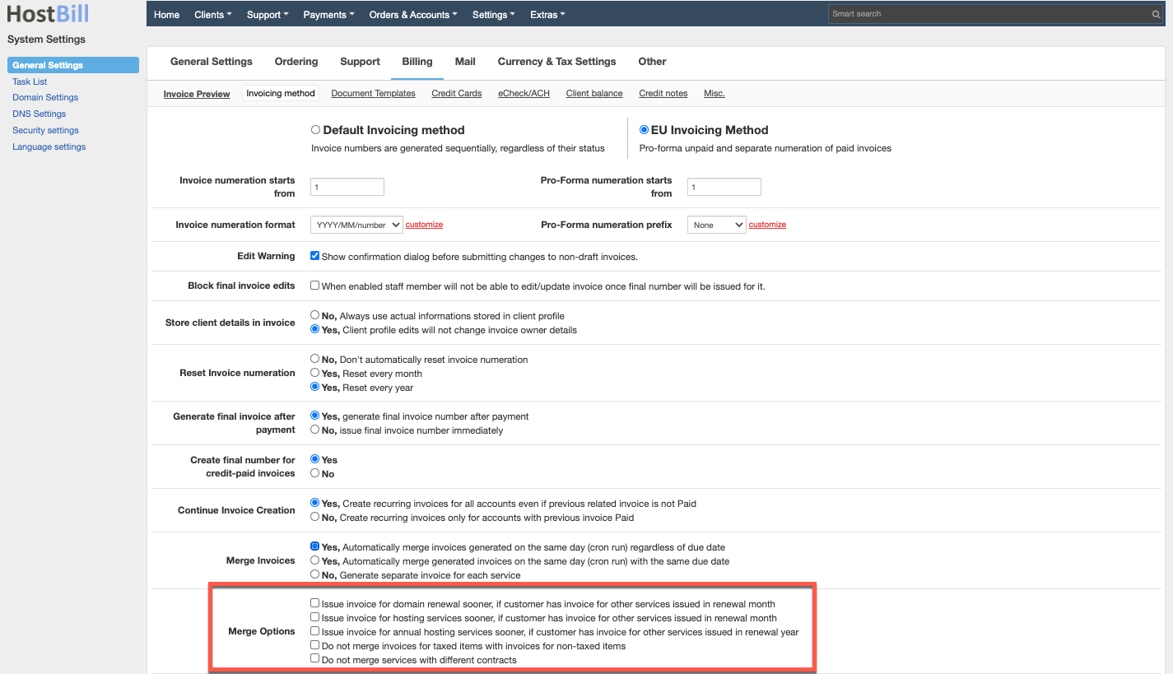Select the Default Invoicing method option
Screen dimensions: 1173x674
pyautogui.click(x=315, y=129)
